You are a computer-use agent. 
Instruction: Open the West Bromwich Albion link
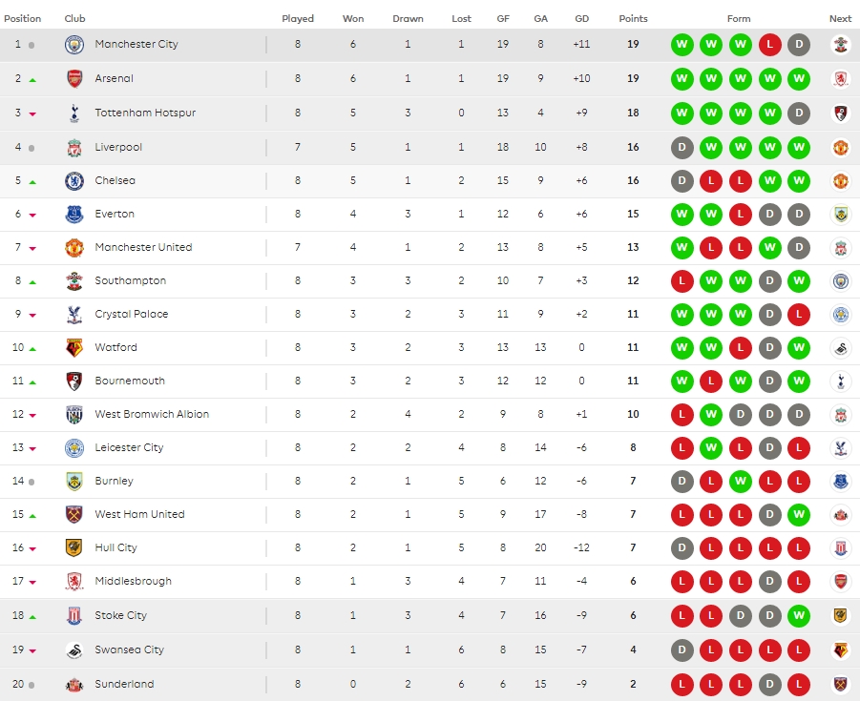152,415
